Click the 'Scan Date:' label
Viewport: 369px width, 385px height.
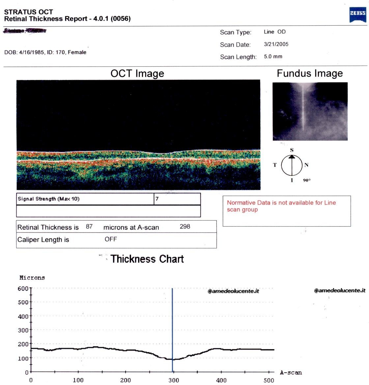coord(235,45)
